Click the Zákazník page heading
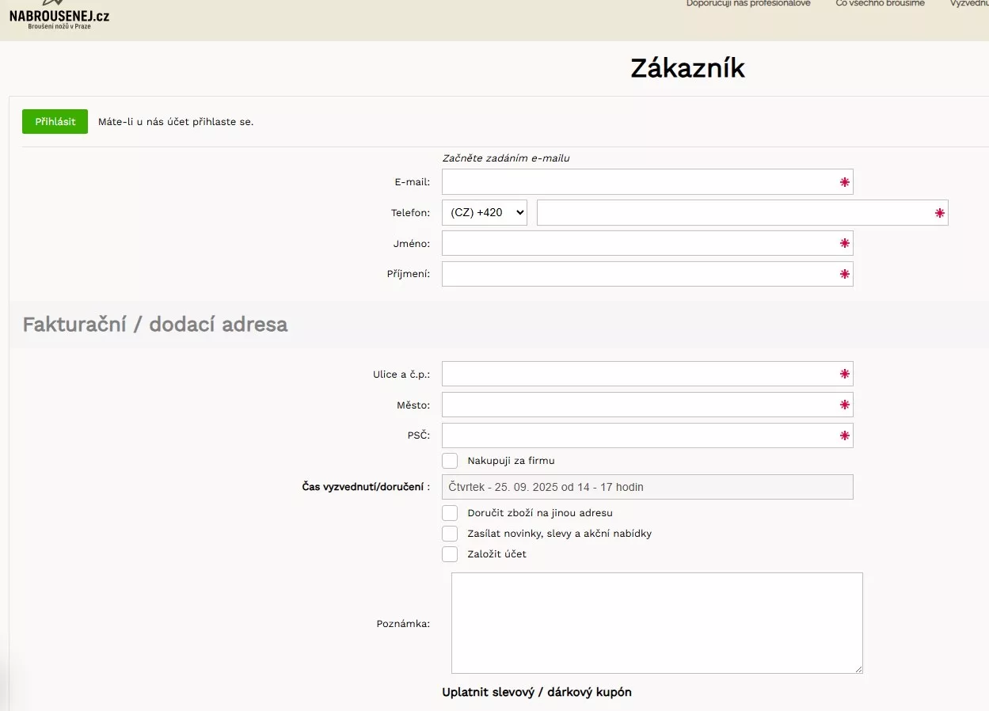This screenshot has height=711, width=989. (687, 69)
